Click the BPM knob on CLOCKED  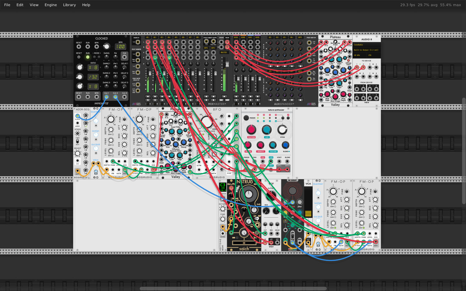(106, 47)
